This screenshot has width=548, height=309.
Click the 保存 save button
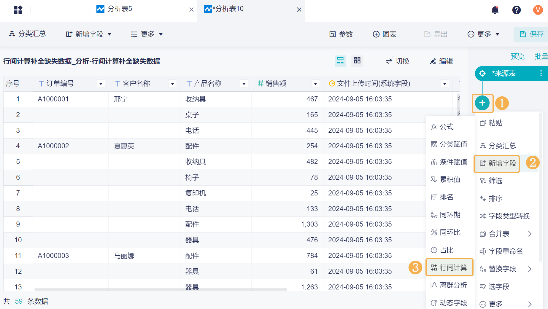tap(531, 34)
